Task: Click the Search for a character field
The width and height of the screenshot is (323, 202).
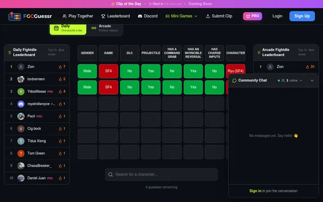Action: 161,174
